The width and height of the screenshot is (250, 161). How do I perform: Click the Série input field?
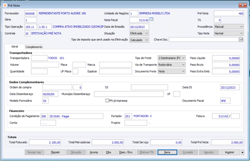point(31,20)
